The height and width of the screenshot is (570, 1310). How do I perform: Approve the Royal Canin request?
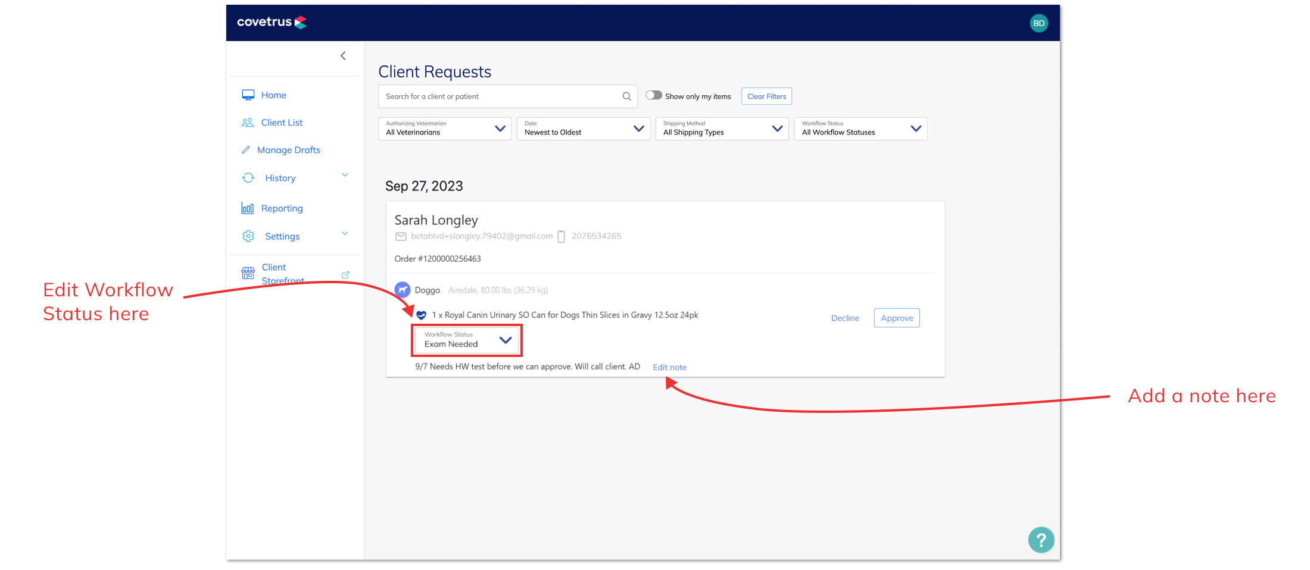pyautogui.click(x=896, y=317)
